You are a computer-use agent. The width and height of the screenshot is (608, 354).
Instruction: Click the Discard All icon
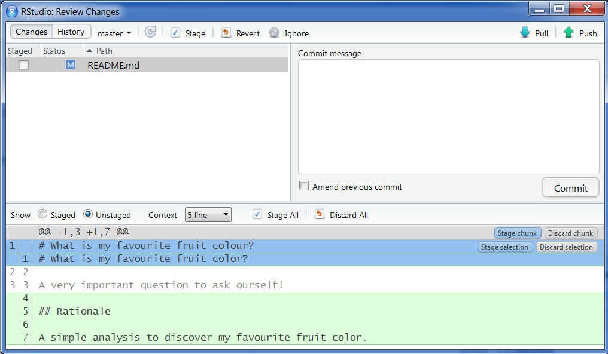pyautogui.click(x=320, y=215)
